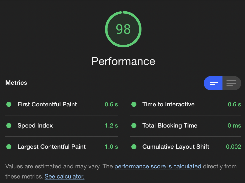Switch to compact metrics view toggle
The width and height of the screenshot is (245, 183).
click(213, 83)
